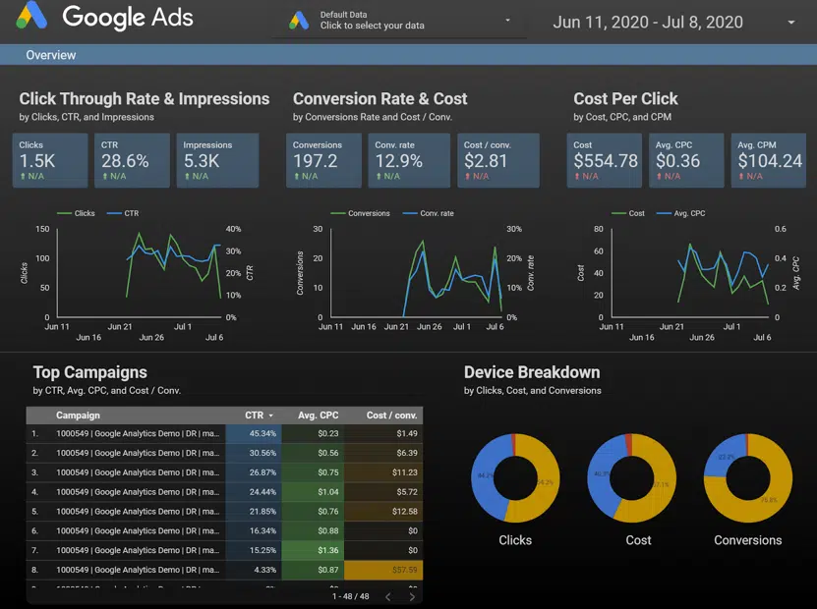This screenshot has width=817, height=609.
Task: Click the Default Data source icon
Action: pyautogui.click(x=299, y=21)
